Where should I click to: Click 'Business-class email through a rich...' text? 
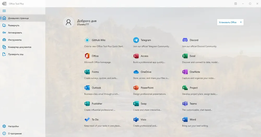coord(102,94)
